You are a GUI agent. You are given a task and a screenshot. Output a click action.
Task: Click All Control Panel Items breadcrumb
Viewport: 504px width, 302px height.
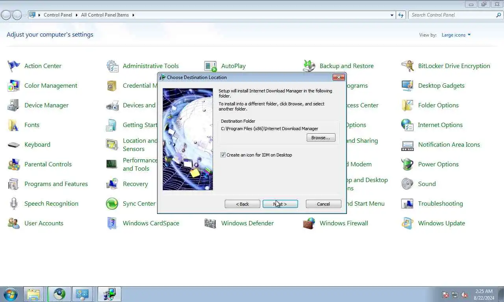coord(105,15)
